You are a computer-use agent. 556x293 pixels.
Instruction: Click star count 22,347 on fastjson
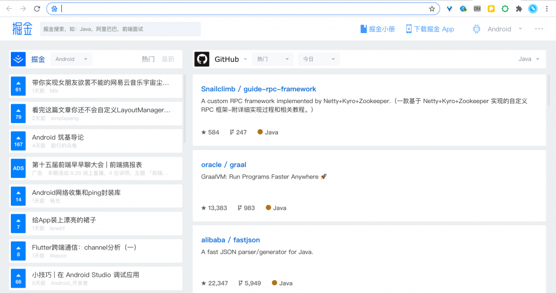[x=214, y=283]
